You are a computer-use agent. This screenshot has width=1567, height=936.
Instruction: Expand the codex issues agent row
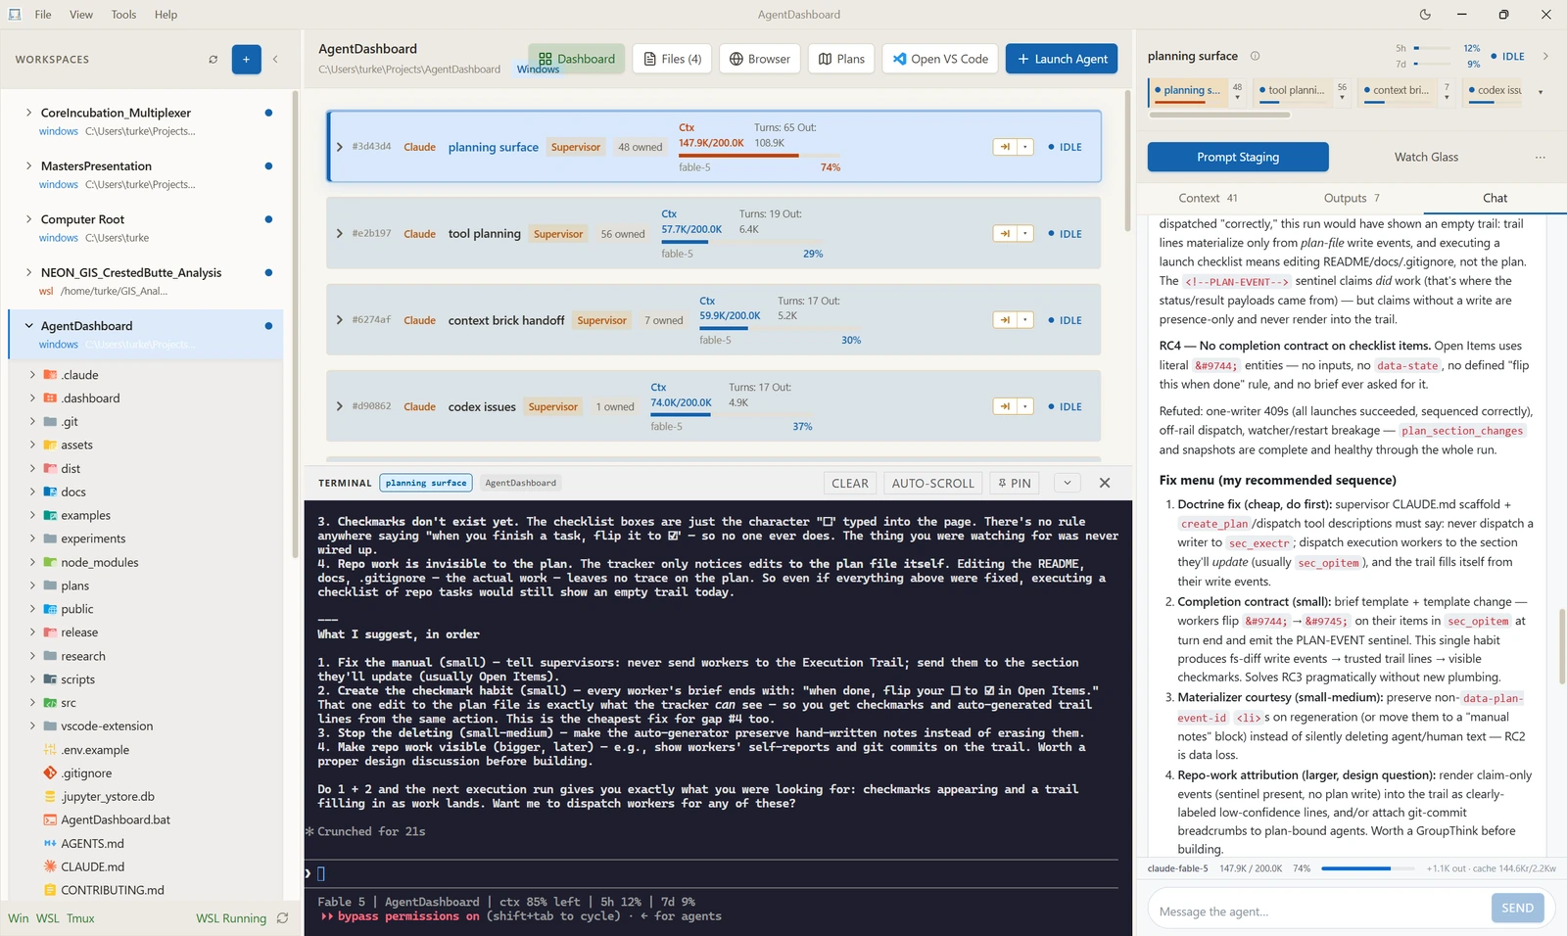(x=340, y=406)
